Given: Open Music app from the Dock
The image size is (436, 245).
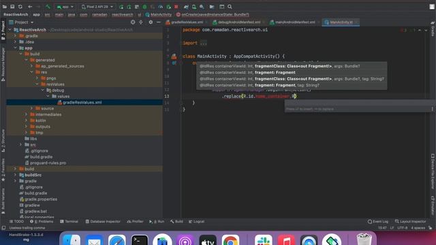Looking at the screenshot, I should pyautogui.click(x=286, y=240).
